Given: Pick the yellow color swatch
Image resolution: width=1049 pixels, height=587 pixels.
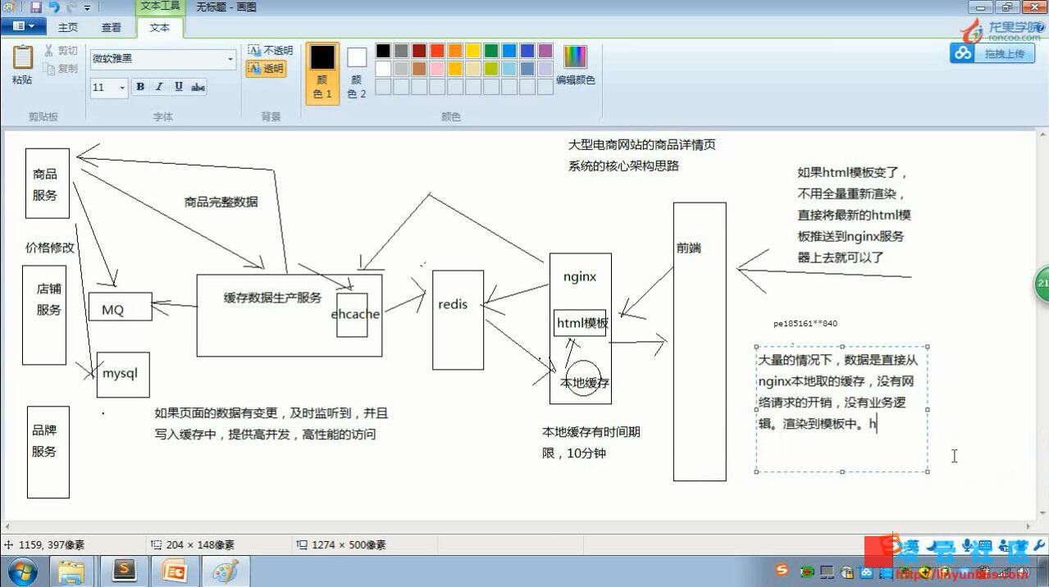Looking at the screenshot, I should (x=473, y=51).
